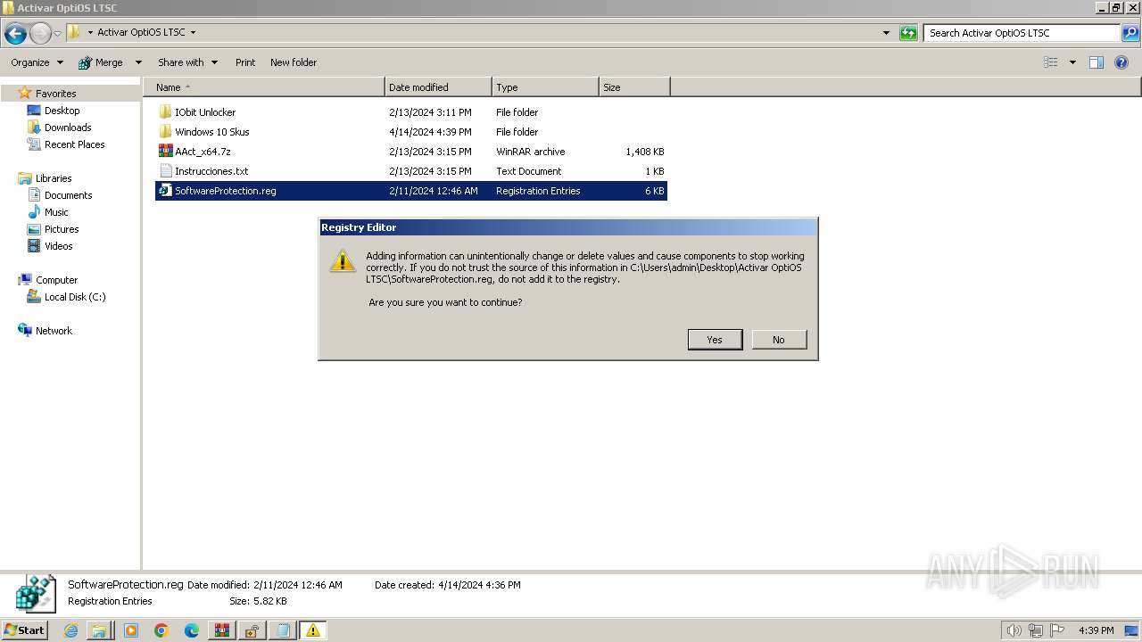1142x642 pixels.
Task: Click the clock showing 4:39 PM
Action: pos(1096,630)
